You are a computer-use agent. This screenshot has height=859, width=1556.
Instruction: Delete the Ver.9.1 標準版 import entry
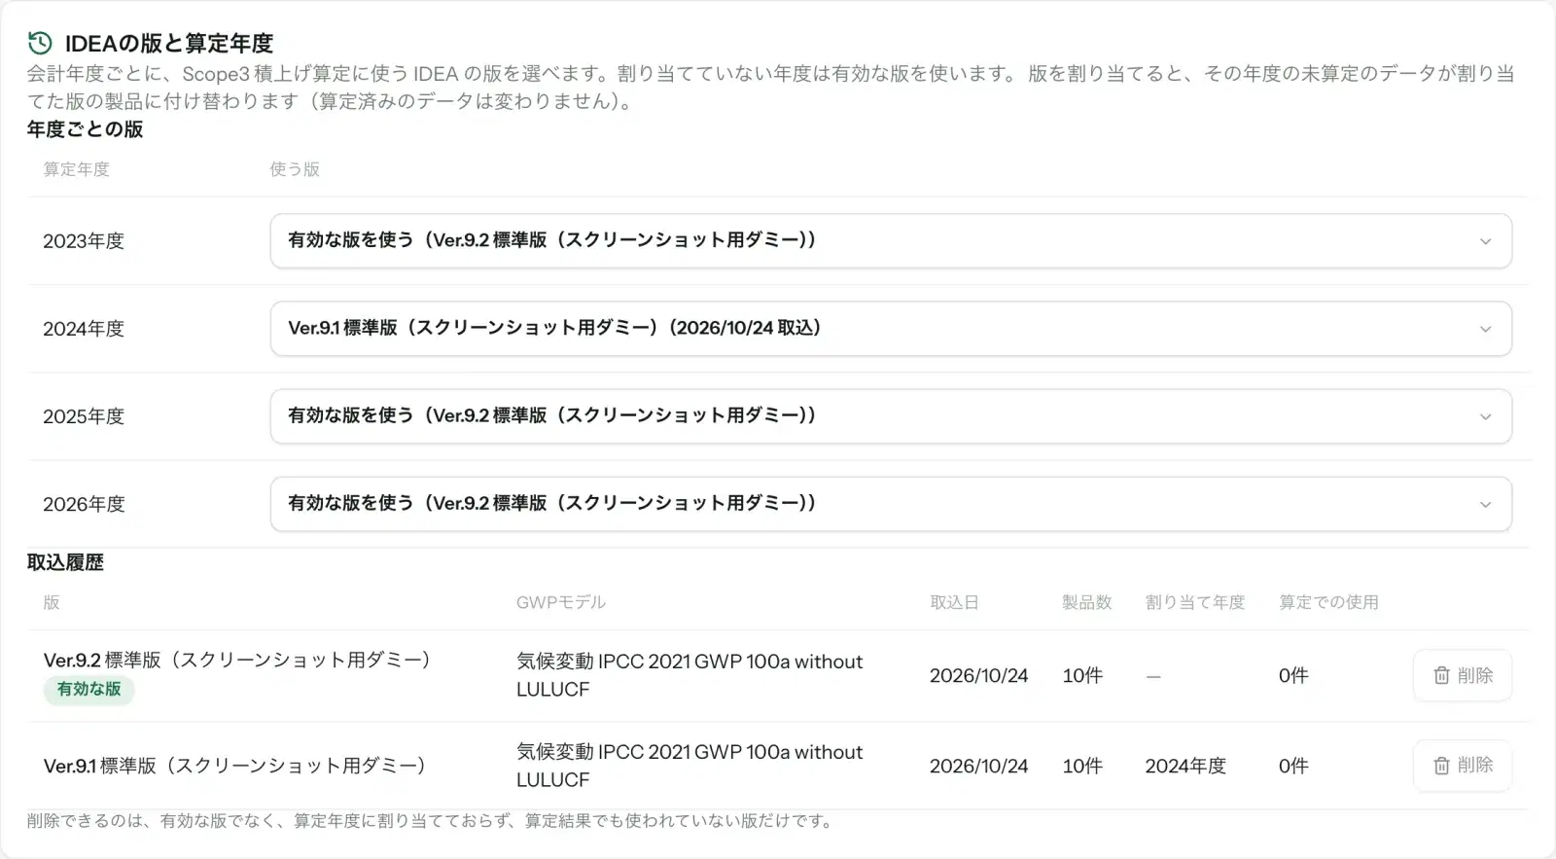tap(1463, 766)
